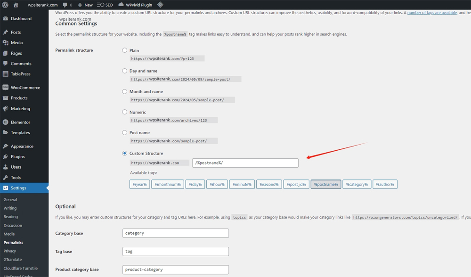
Task: Add the %monthnum% tag
Action: [x=168, y=184]
